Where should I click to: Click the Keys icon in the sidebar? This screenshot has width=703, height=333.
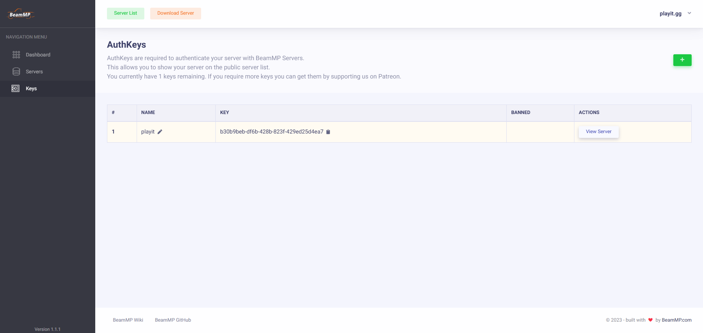tap(15, 88)
